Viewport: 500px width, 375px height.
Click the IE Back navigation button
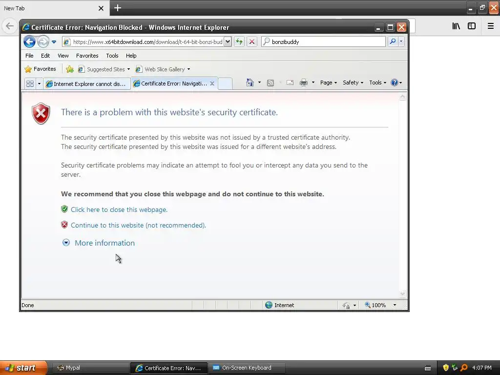pyautogui.click(x=29, y=42)
